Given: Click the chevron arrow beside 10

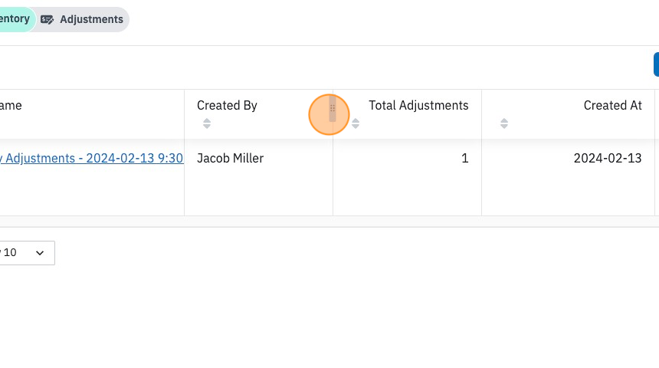Looking at the screenshot, I should (40, 253).
